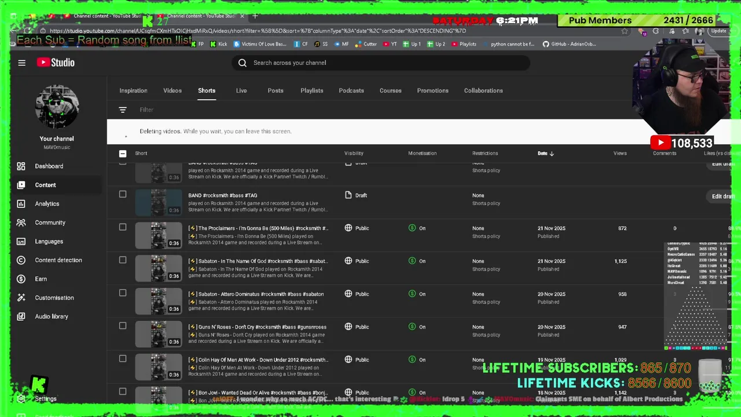Open the Customisation wand icon

[21, 298]
